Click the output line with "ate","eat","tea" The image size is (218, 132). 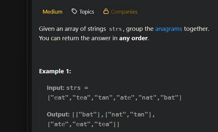coord(83,124)
